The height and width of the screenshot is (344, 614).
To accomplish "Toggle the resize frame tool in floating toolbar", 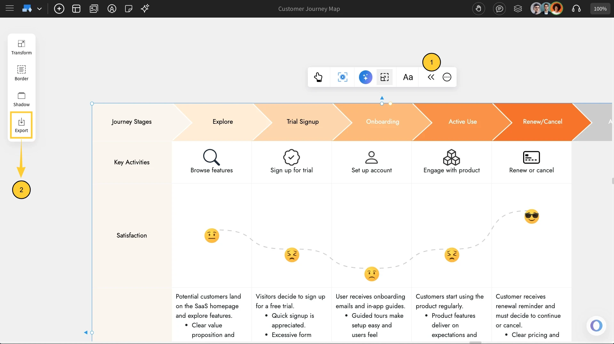I will point(385,77).
